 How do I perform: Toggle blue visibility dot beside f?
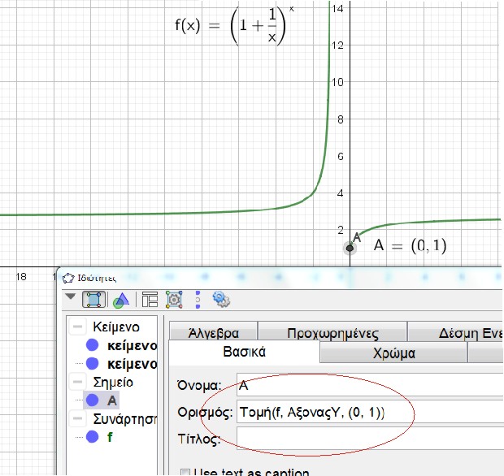[x=92, y=437]
